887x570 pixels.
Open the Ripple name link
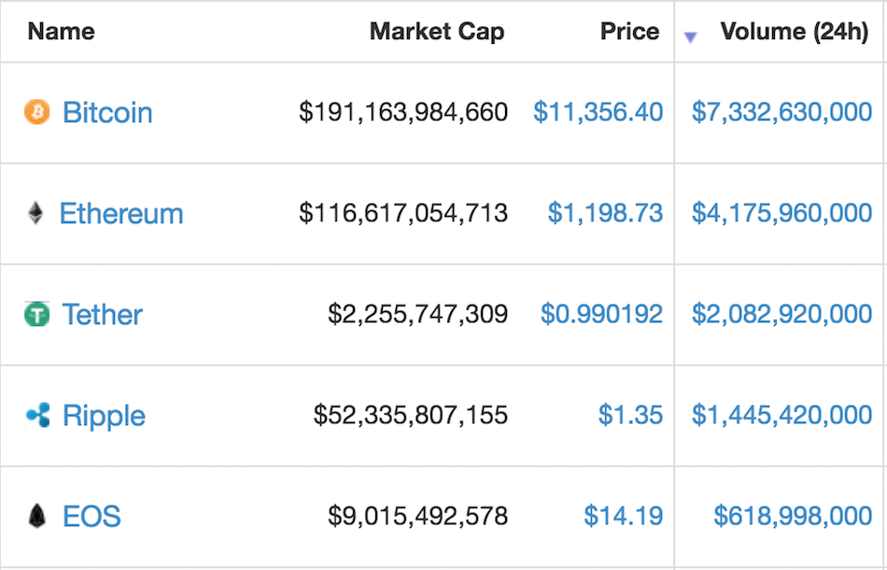point(104,416)
